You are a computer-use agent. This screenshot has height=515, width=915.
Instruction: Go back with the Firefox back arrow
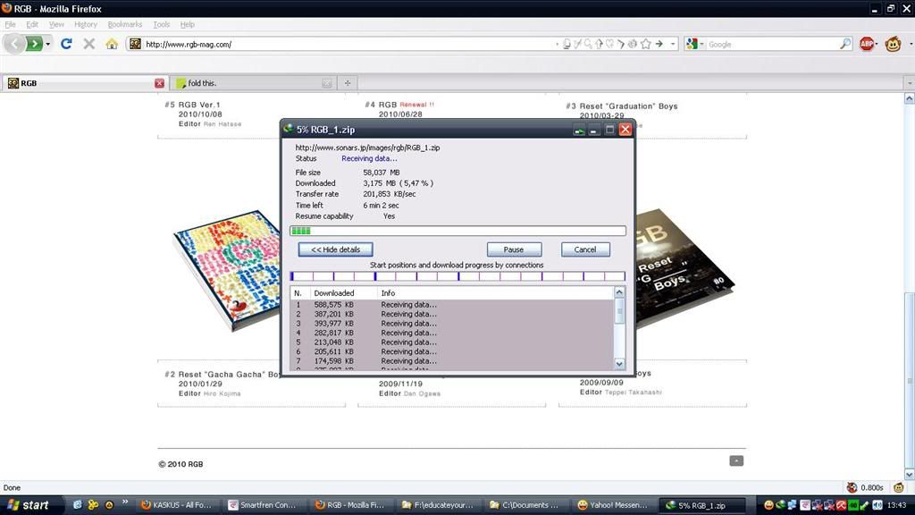click(14, 43)
